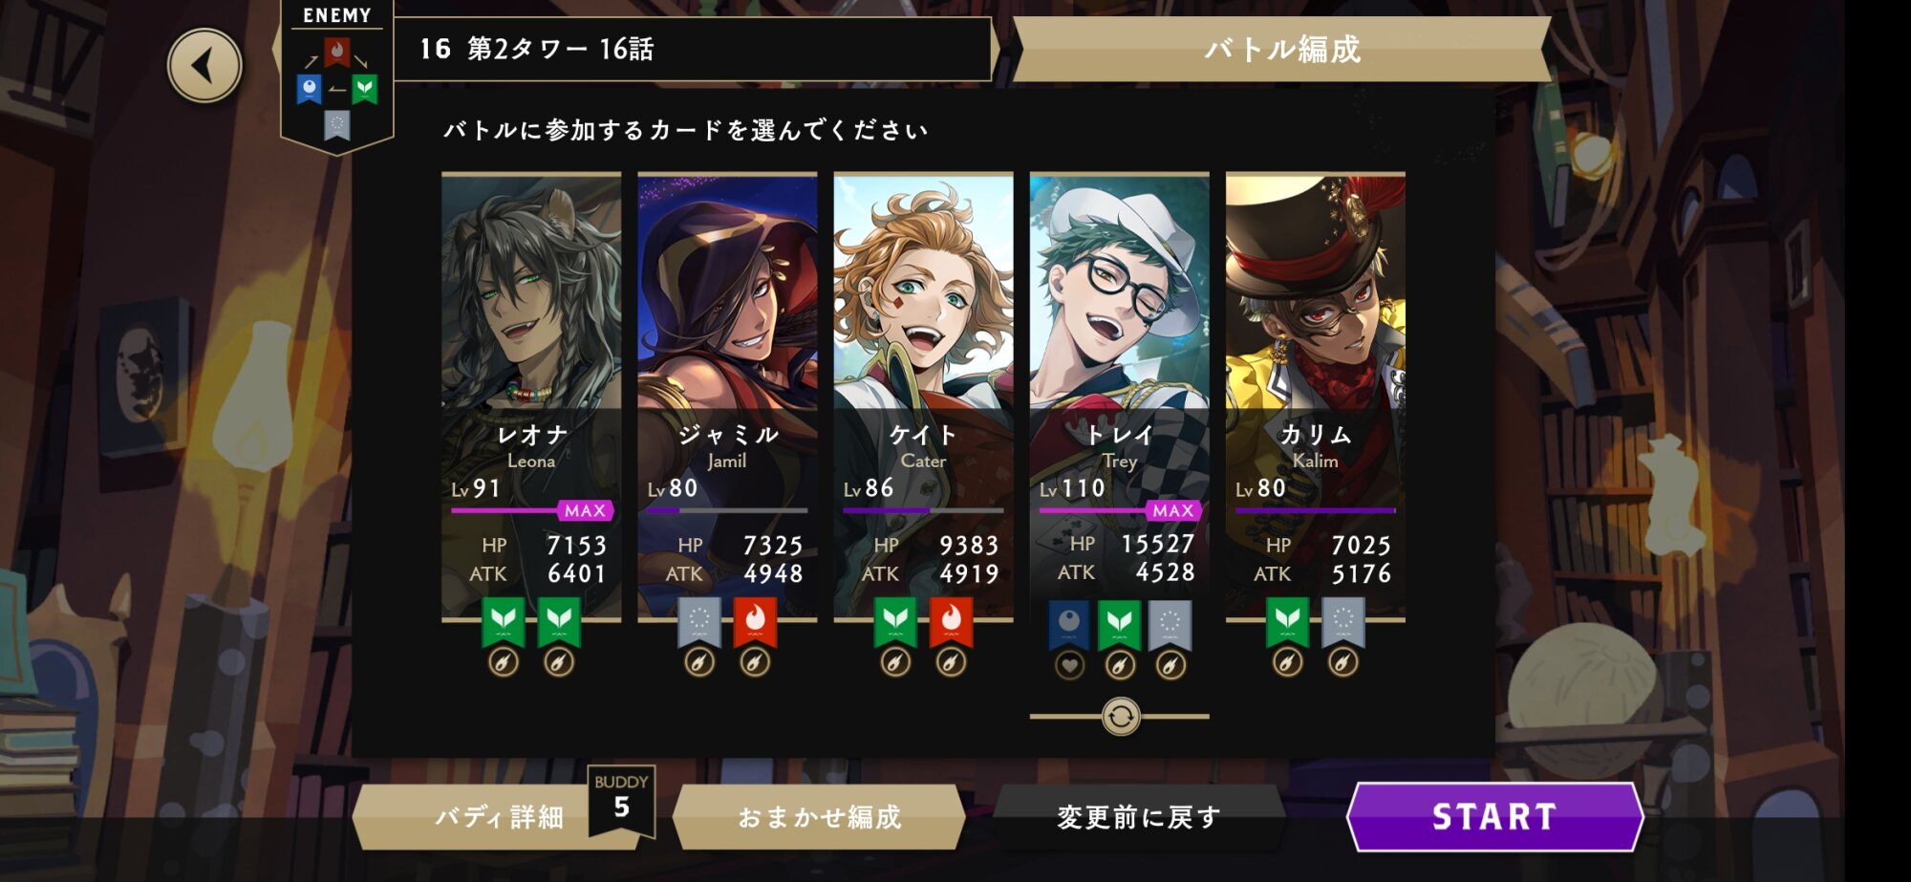Start the battle with the START button
Screen dimensions: 1911x882
pos(1494,817)
